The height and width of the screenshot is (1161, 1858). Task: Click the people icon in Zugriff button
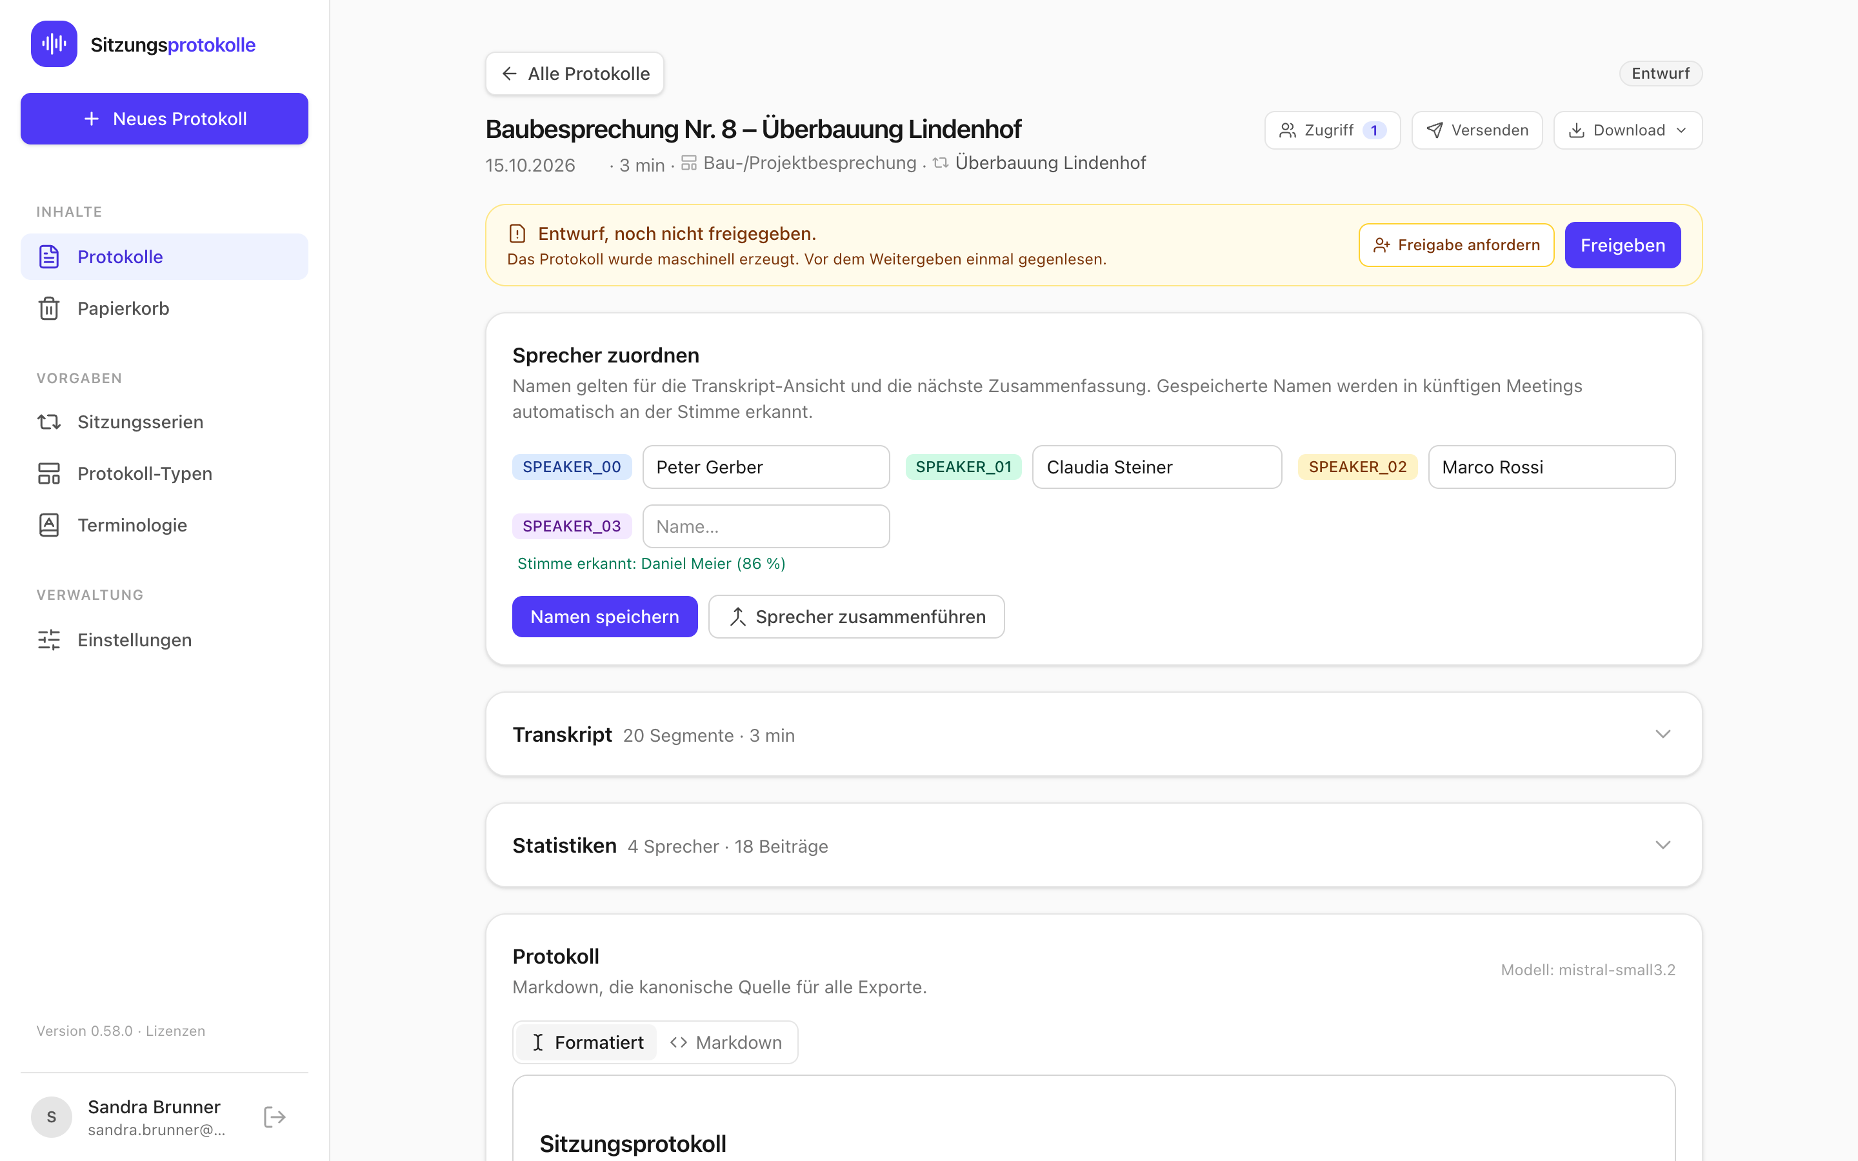coord(1288,130)
